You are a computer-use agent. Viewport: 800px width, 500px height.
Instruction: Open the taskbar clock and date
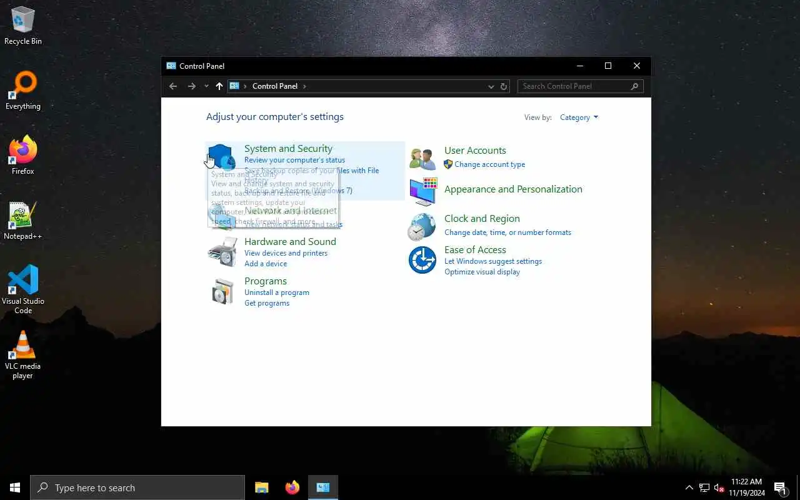click(746, 487)
